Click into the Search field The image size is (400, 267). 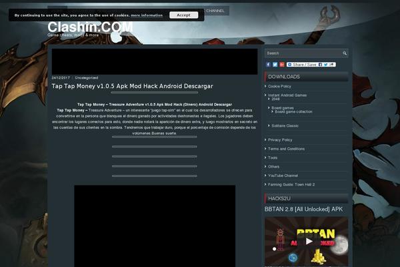[x=303, y=53]
